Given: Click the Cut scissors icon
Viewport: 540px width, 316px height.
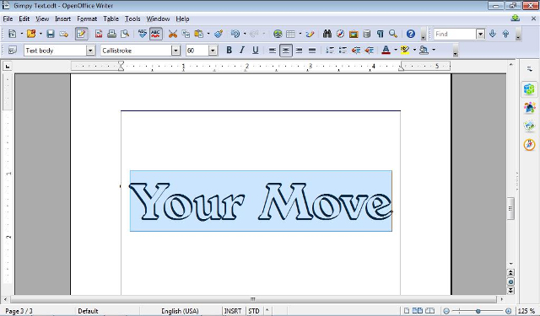Looking at the screenshot, I should (x=172, y=34).
